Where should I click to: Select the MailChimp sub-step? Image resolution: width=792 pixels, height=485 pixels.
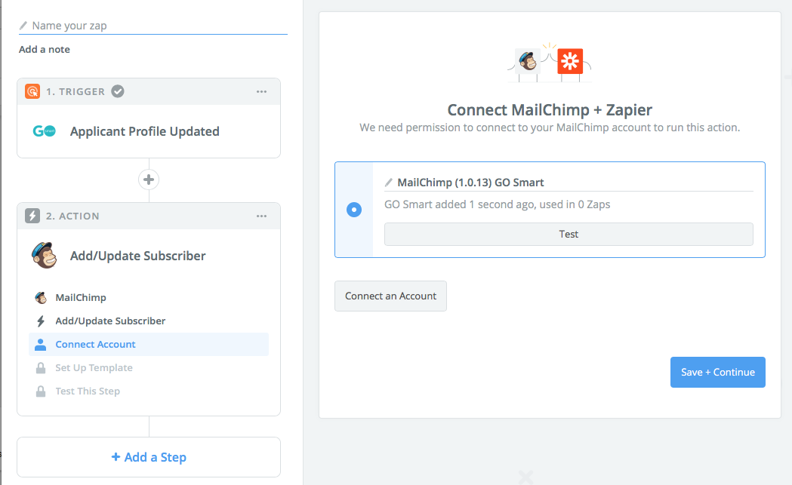point(149,297)
